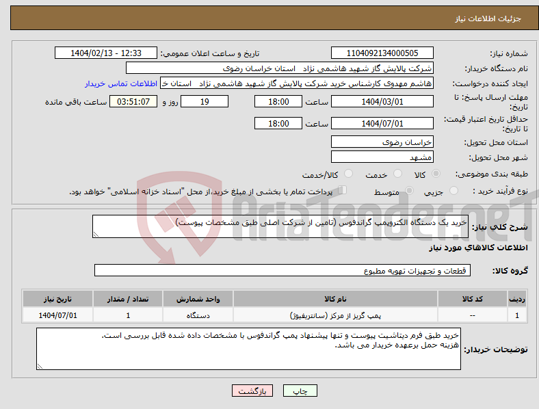This screenshot has height=409, width=539.
Task: Click the چاپ (print) button
Action: coord(300,391)
